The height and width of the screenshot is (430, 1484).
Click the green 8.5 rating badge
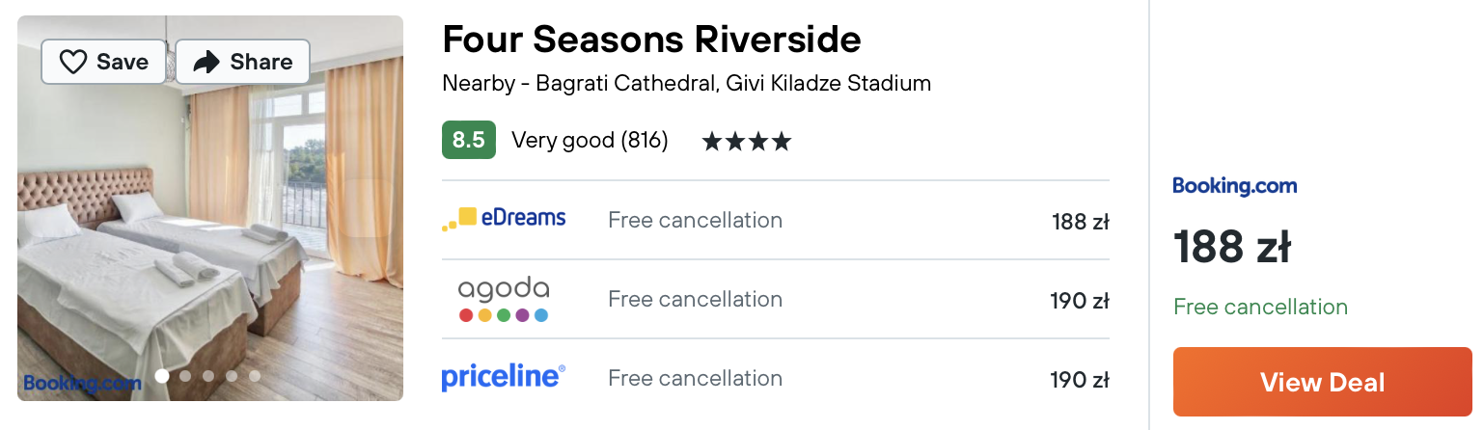coord(469,140)
